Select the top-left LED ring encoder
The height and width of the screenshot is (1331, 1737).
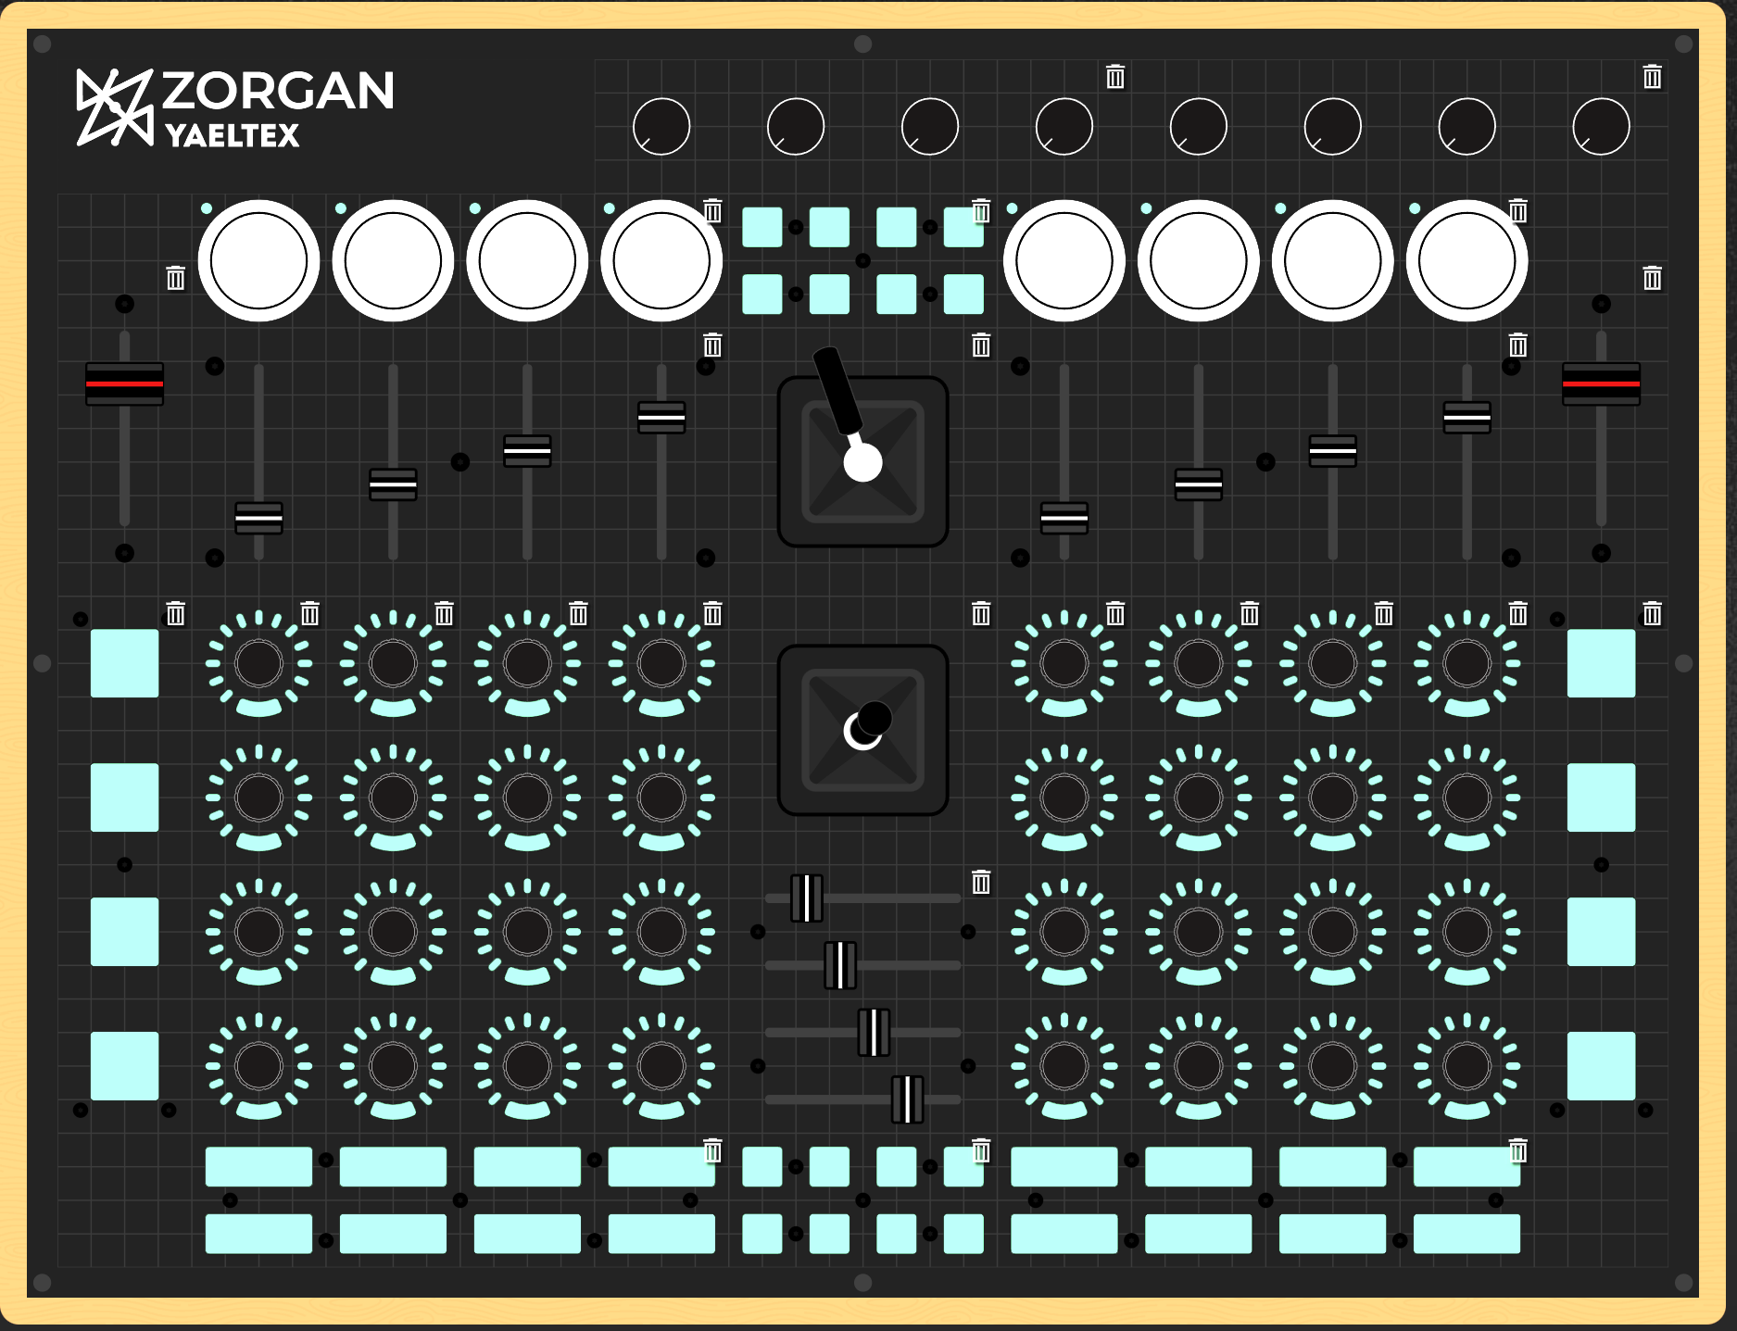point(258,663)
